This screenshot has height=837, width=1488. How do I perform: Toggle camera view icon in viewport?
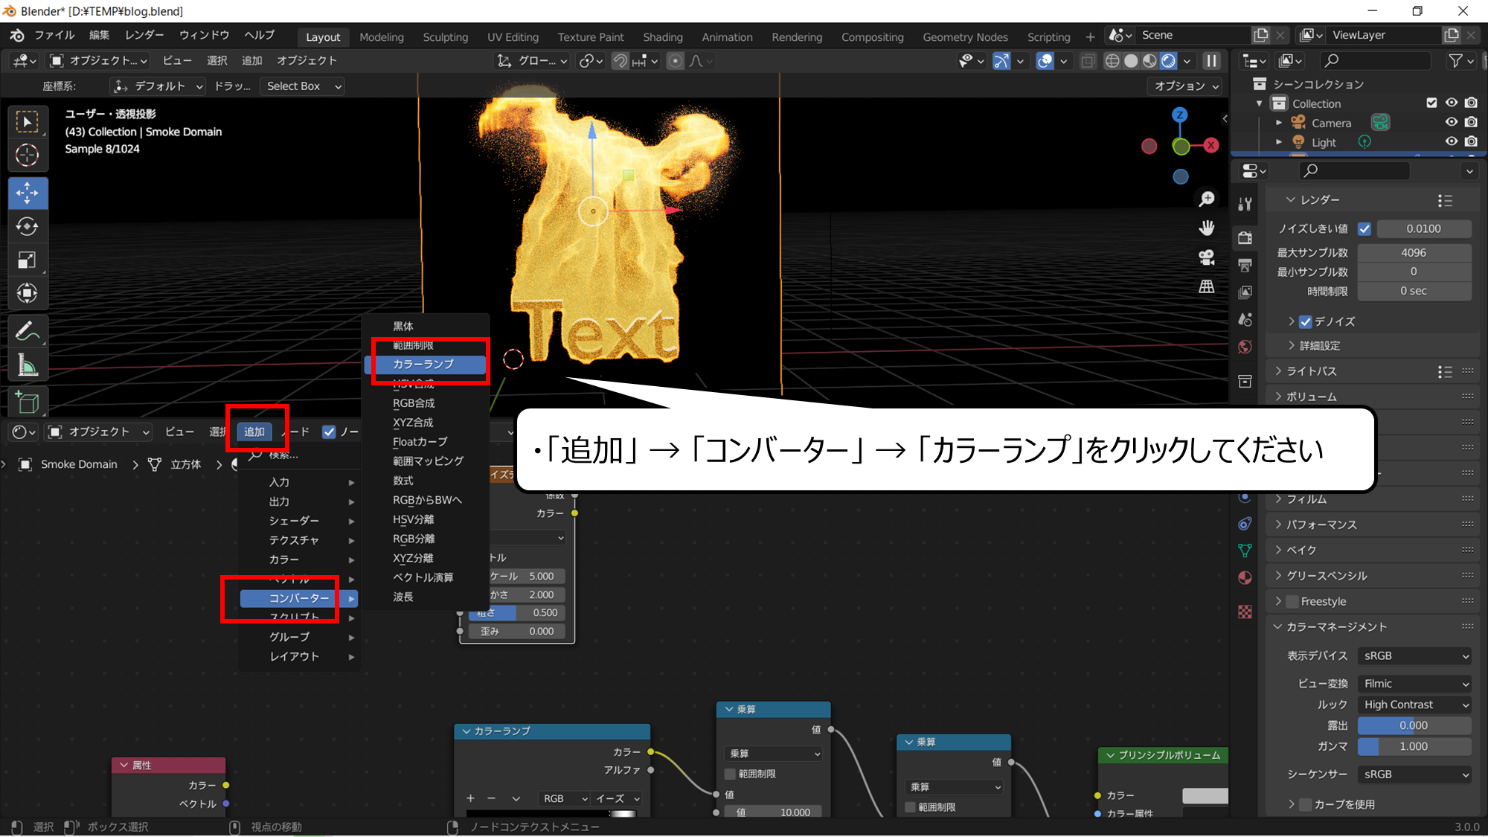[x=1207, y=257]
